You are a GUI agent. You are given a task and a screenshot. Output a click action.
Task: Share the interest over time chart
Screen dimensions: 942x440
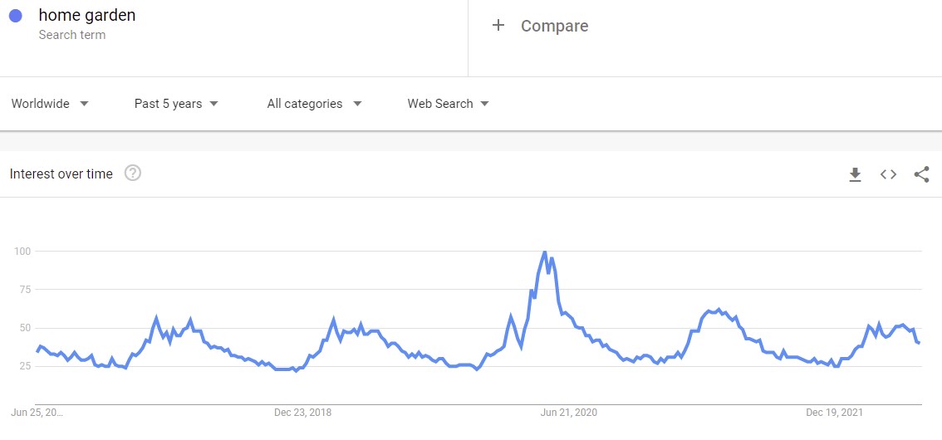(921, 174)
